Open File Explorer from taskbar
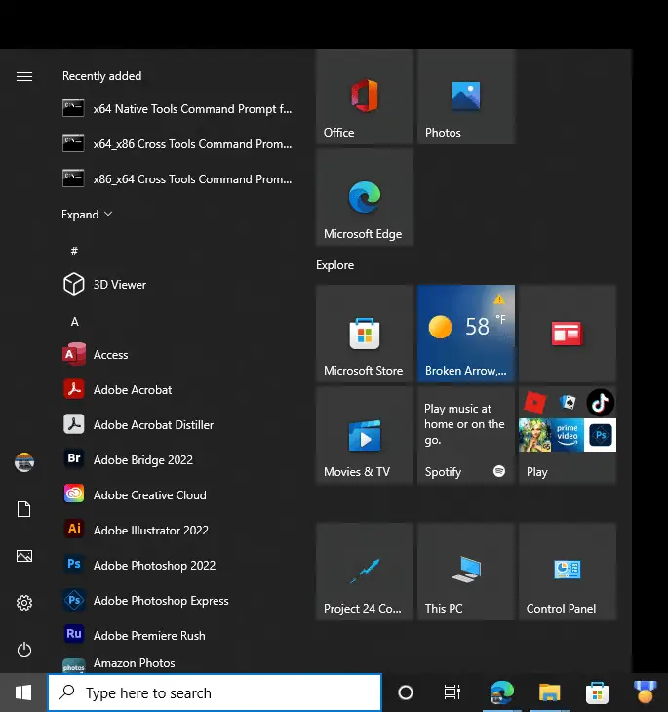Image resolution: width=668 pixels, height=712 pixels. point(549,692)
